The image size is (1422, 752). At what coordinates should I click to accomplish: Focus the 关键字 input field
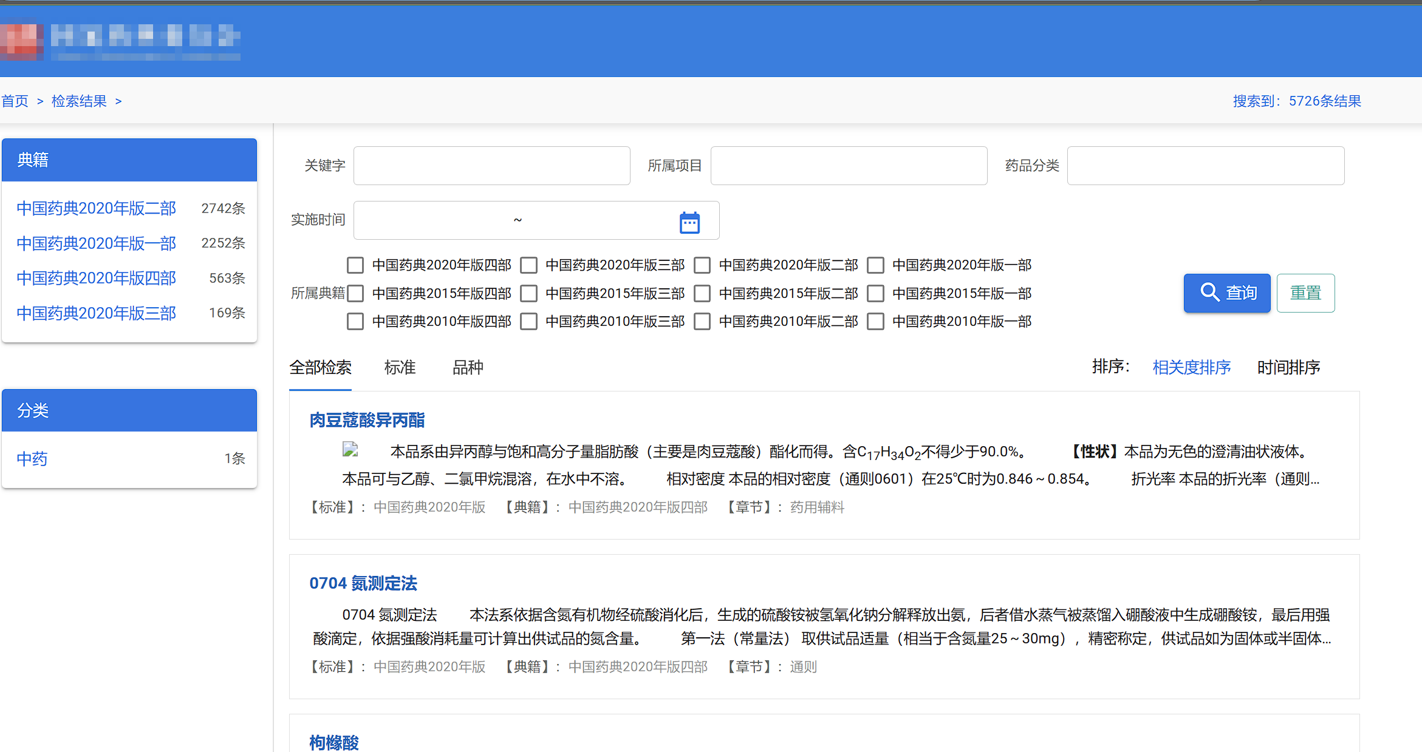point(492,166)
